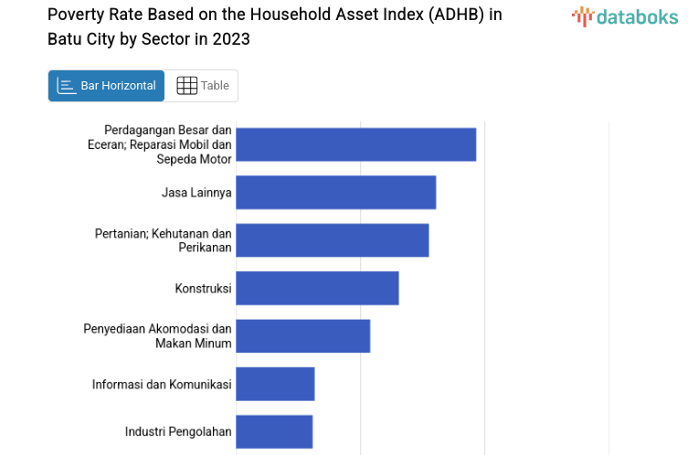This screenshot has height=455, width=688.
Task: Click the Penyediaan Akomodasi dan Makan Minum label
Action: pos(157,336)
